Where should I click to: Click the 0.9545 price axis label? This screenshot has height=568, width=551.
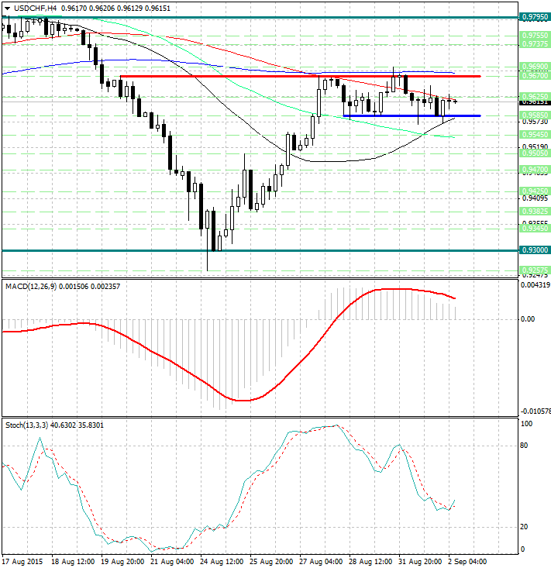coord(535,134)
